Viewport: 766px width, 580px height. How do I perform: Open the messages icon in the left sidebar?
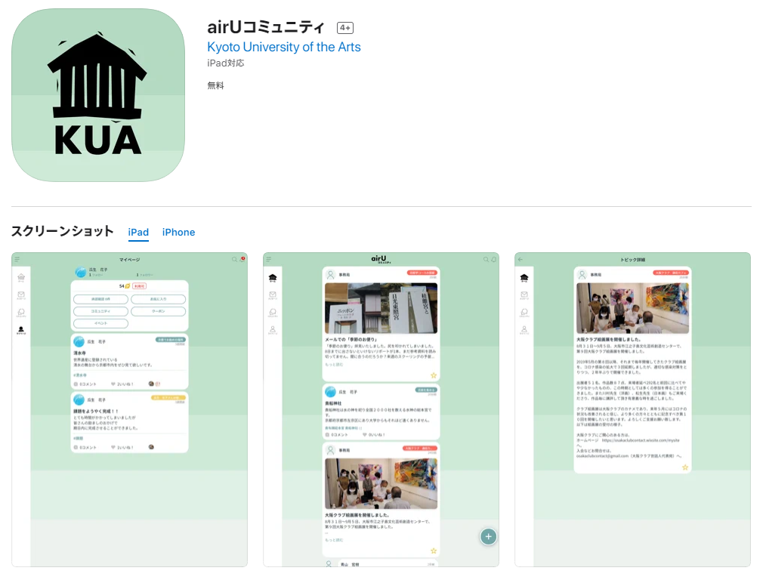pos(20,295)
